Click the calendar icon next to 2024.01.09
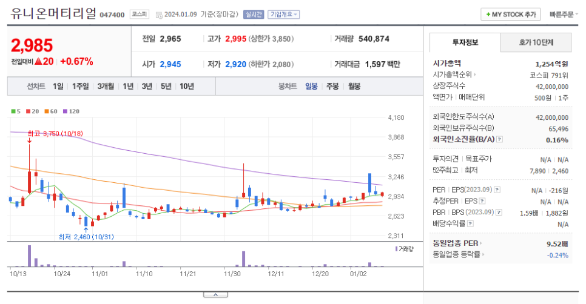Screen dimensions: 586x304 pos(159,15)
